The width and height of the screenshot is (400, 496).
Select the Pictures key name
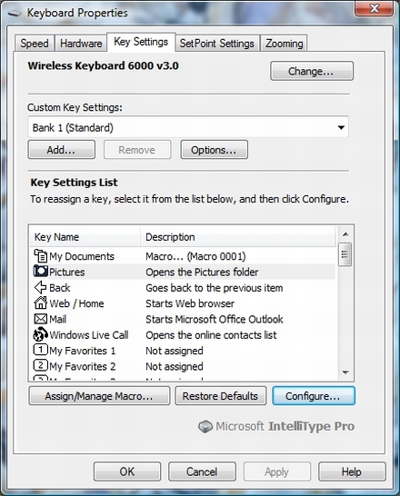pyautogui.click(x=67, y=272)
